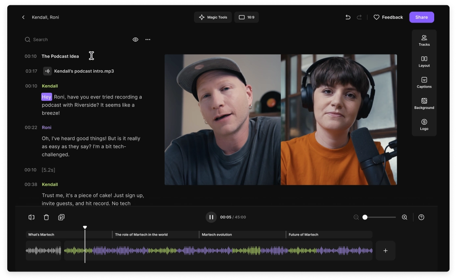Image resolution: width=456 pixels, height=280 pixels.
Task: Open the transcript more options menu
Action: point(148,39)
